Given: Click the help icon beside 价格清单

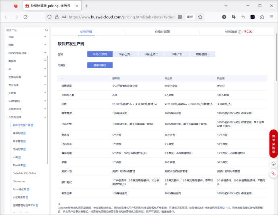Looking at the screenshot, I should (x=239, y=32).
